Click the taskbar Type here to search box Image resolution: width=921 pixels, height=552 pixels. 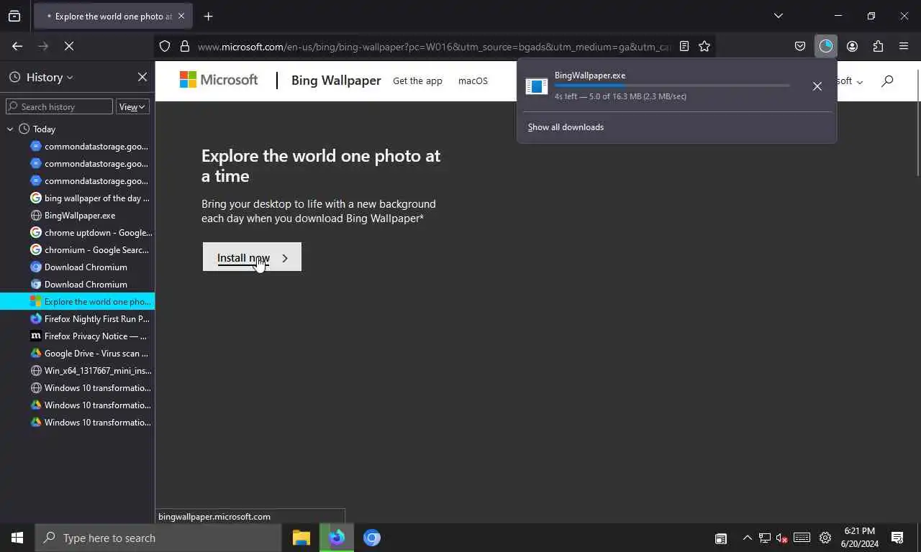[x=158, y=538]
